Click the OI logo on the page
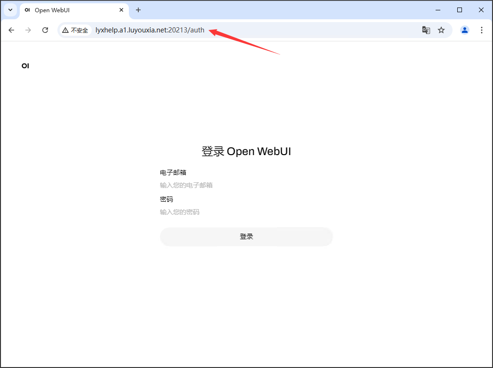Screen dimensions: 493x368 point(25,66)
